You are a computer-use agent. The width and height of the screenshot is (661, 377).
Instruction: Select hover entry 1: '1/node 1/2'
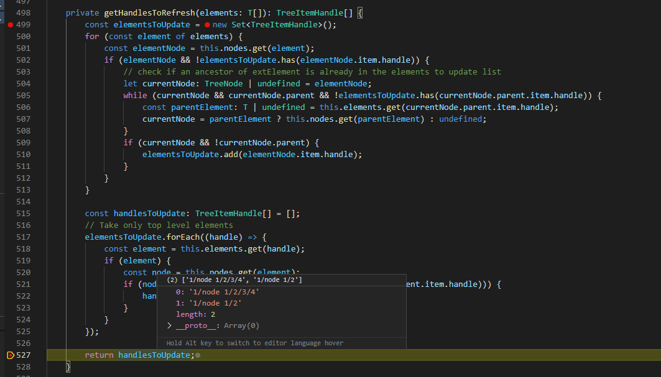point(209,303)
